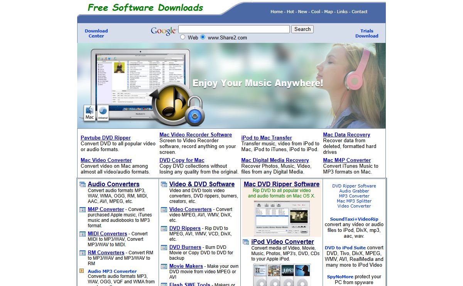
Task: Click the icon next to Flash SWF Tools
Action: (164, 284)
